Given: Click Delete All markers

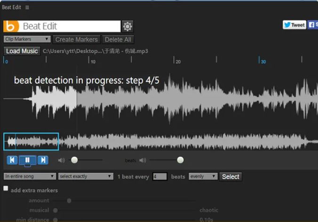Looking at the screenshot, I should coord(118,40).
